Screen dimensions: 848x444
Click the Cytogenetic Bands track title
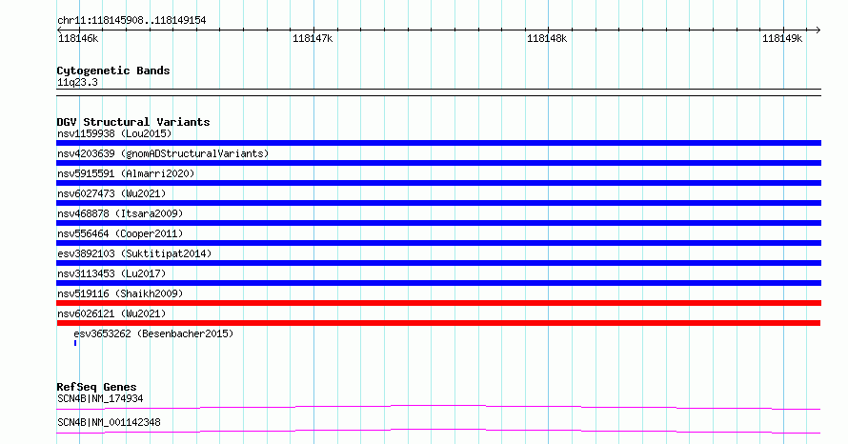pyautogui.click(x=113, y=71)
